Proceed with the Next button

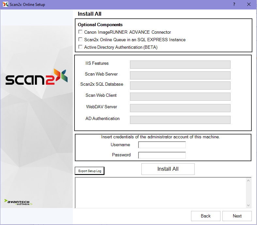(x=237, y=216)
